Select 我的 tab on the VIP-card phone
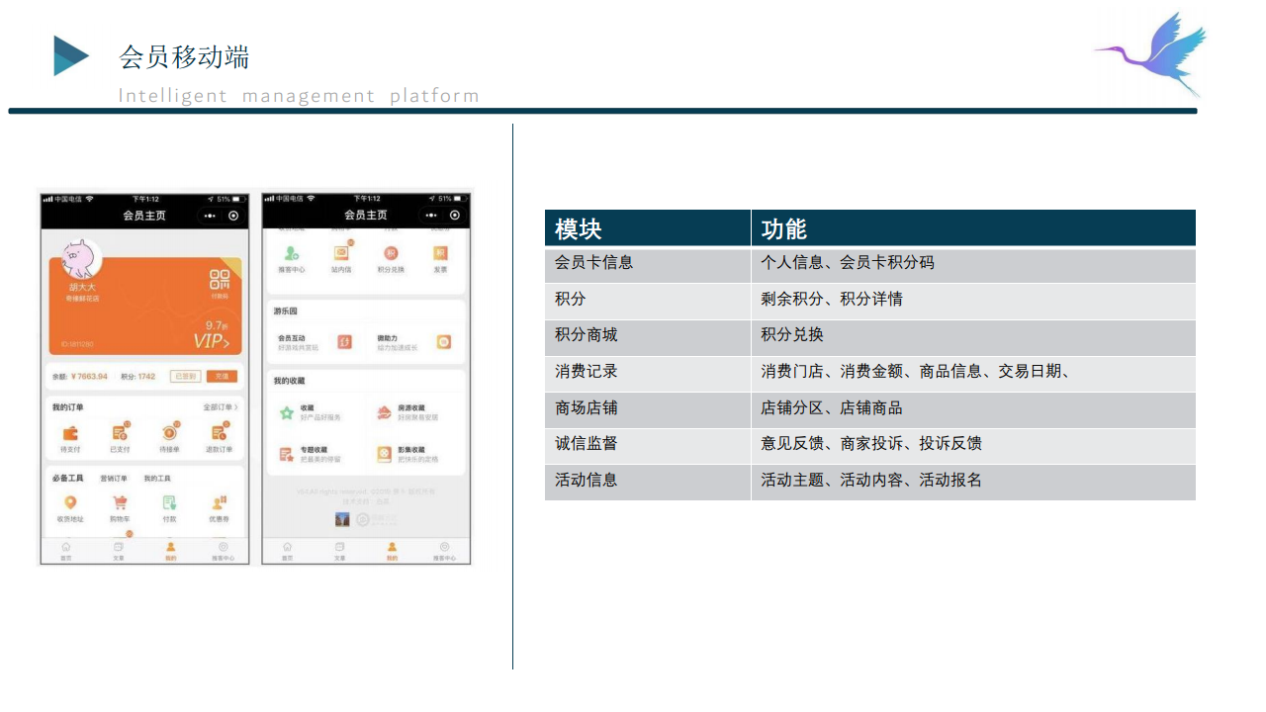This screenshot has height=712, width=1266. (x=171, y=551)
